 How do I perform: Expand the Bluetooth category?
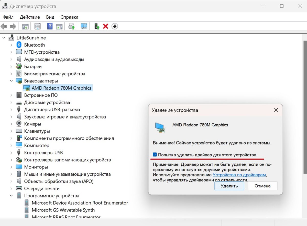click(x=11, y=45)
